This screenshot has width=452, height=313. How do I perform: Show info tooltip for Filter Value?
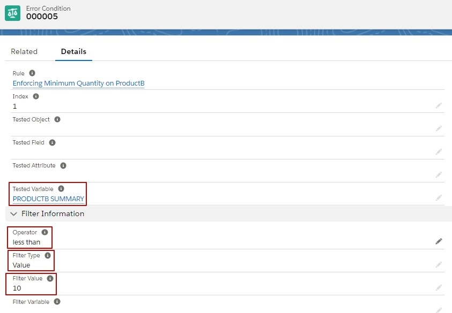(x=50, y=278)
